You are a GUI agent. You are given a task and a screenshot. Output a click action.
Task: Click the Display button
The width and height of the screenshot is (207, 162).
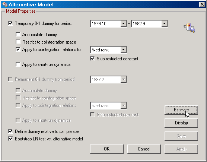point(181,123)
